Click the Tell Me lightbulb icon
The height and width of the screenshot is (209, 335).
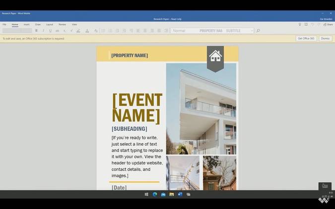pos(300,25)
